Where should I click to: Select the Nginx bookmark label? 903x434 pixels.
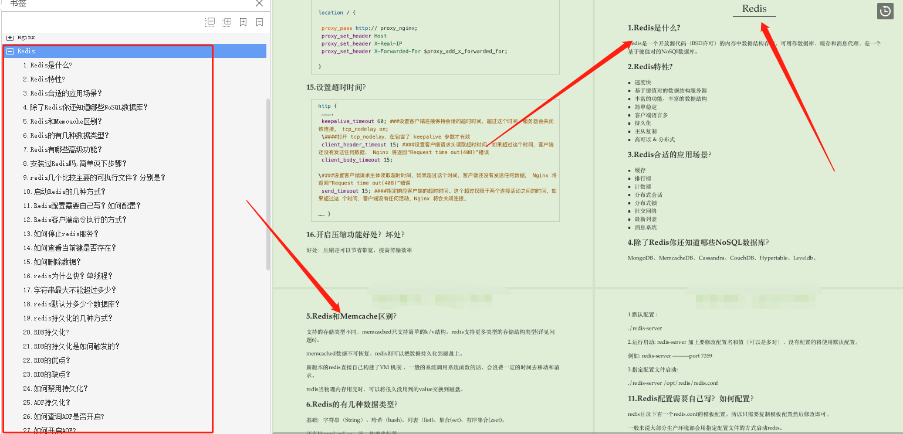coord(26,37)
